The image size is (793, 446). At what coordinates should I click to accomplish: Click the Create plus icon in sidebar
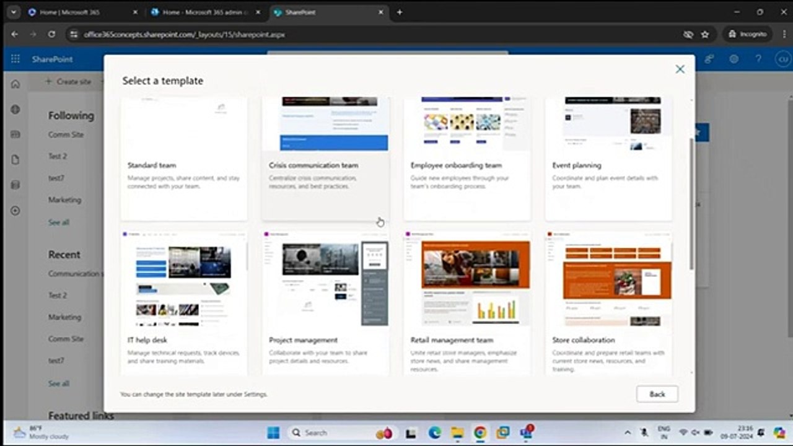[15, 211]
